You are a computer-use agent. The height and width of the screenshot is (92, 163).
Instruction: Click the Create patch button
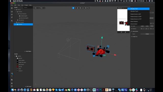click(147, 34)
